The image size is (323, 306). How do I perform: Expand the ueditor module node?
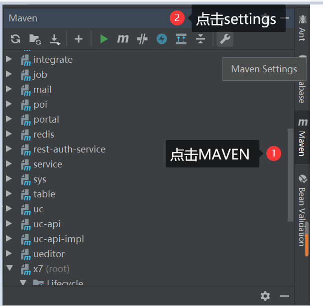(x=9, y=253)
